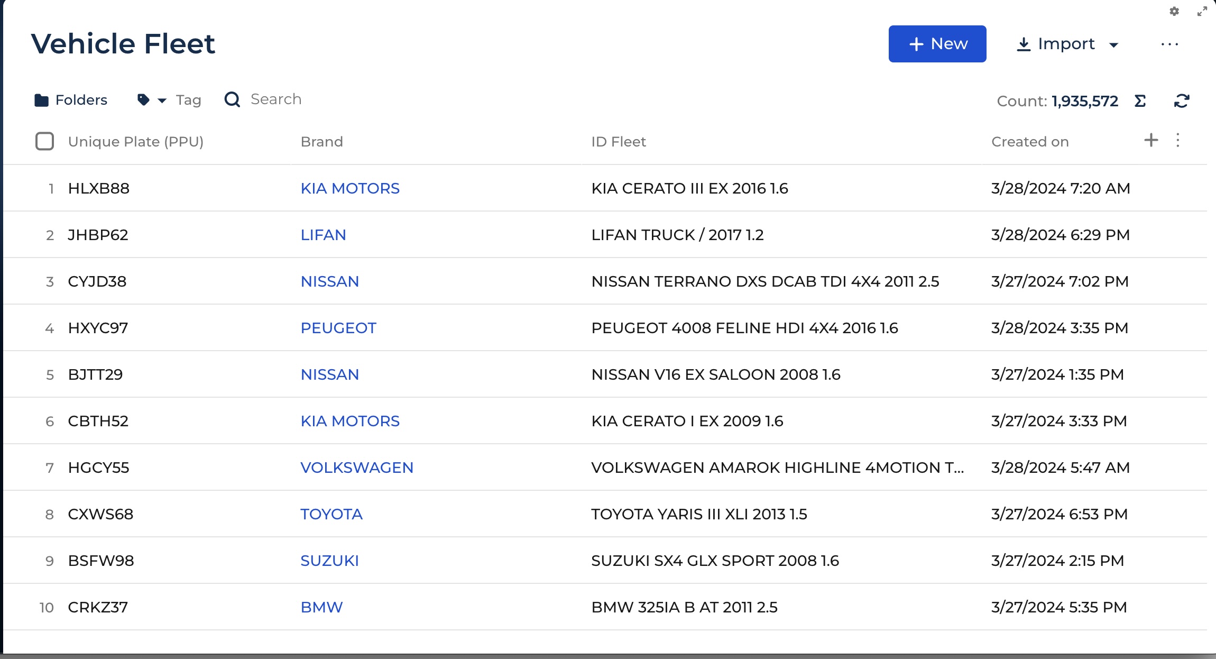Click row number 10
Viewport: 1216px width, 659px height.
[x=47, y=608]
